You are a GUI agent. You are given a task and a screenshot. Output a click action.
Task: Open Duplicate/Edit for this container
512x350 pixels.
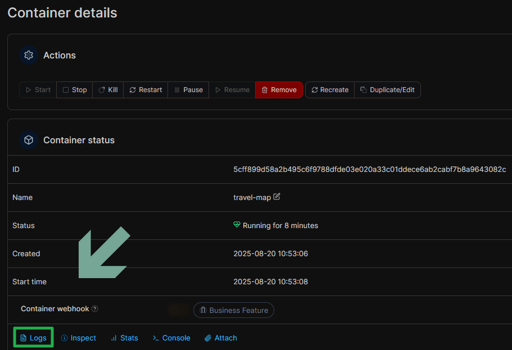pos(387,90)
